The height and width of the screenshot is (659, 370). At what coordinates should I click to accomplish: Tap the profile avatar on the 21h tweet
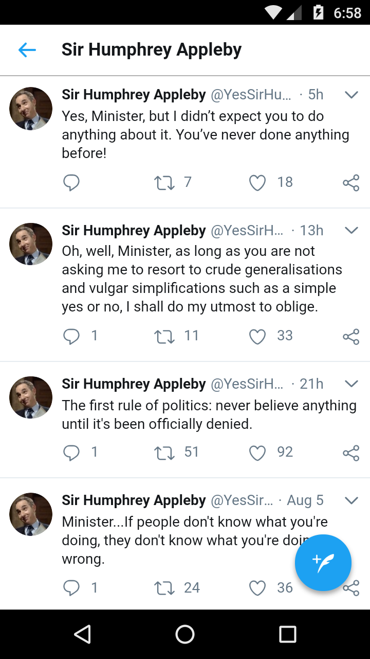[x=31, y=397]
